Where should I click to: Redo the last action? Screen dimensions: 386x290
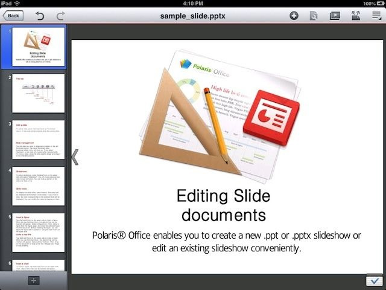(x=60, y=16)
